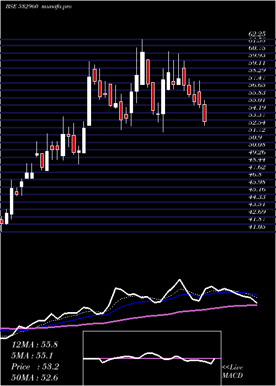Click the <<Live MACD label
The width and height of the screenshot is (276, 386).
(x=232, y=371)
